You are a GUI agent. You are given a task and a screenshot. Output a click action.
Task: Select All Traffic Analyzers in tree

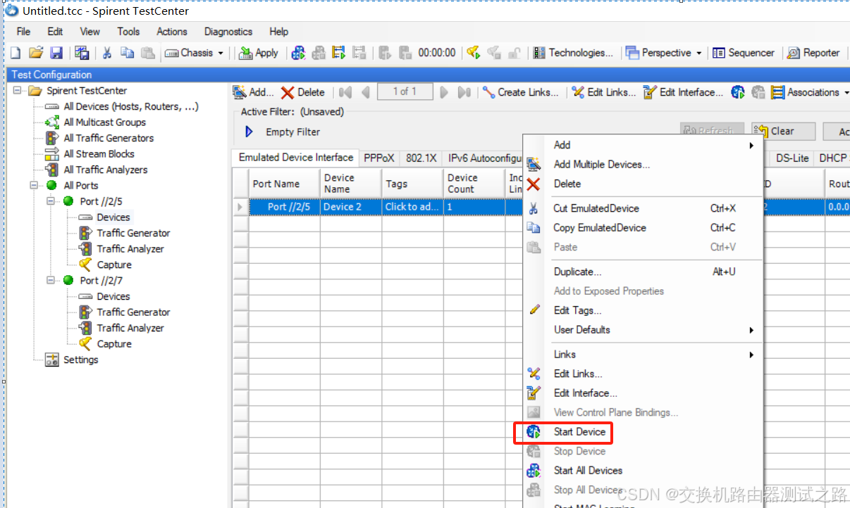pos(106,170)
